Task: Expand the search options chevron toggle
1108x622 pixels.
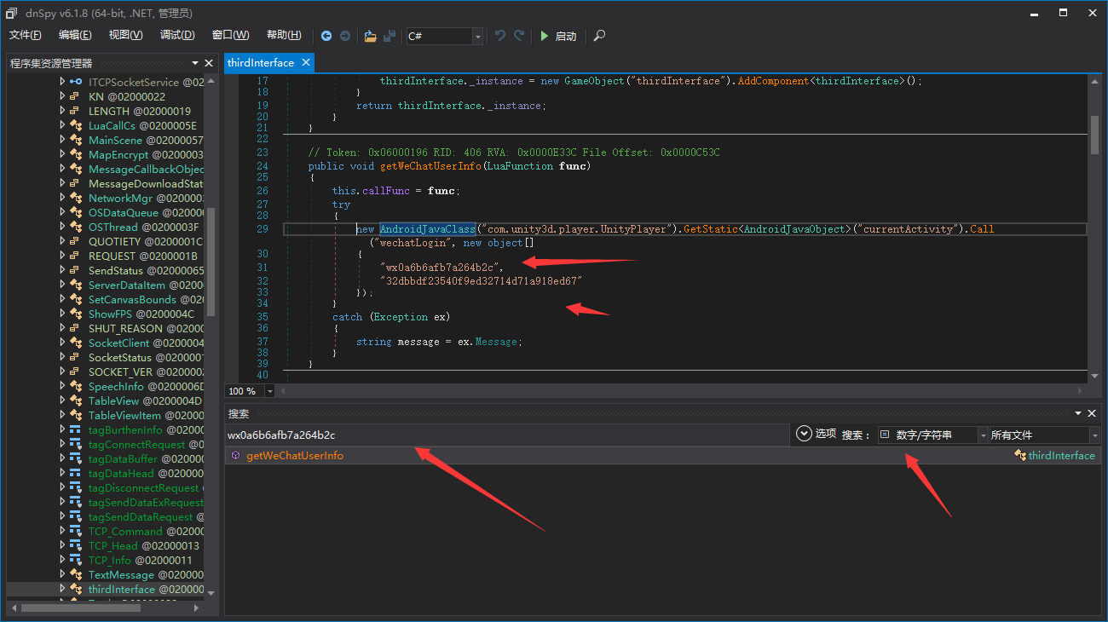Action: (x=803, y=434)
